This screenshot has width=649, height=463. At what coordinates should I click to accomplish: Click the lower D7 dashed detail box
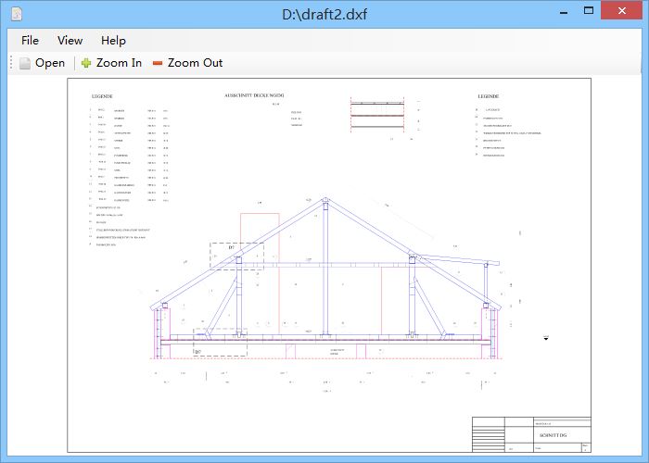point(220,343)
